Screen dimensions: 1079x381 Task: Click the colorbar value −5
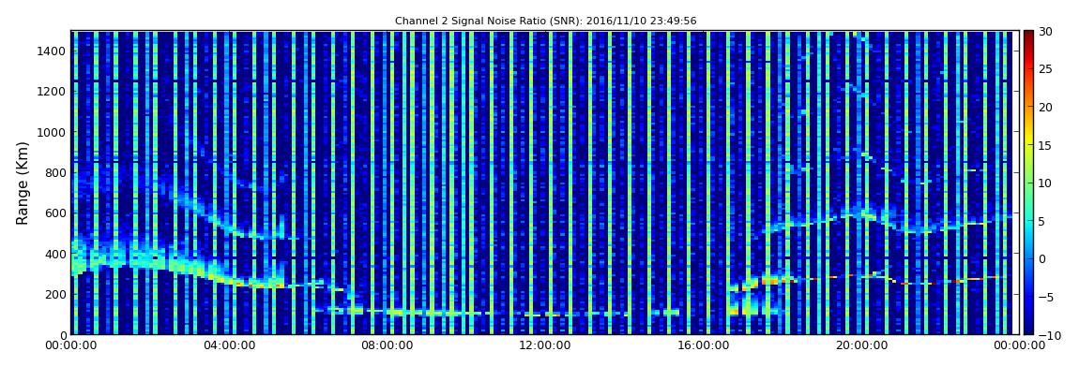coord(1045,297)
